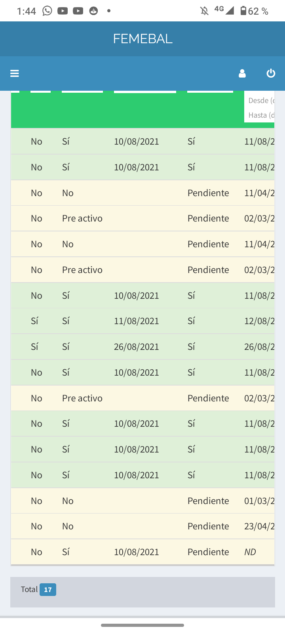Focus the Desde date filter field
Image resolution: width=285 pixels, height=634 pixels.
pyautogui.click(x=260, y=101)
